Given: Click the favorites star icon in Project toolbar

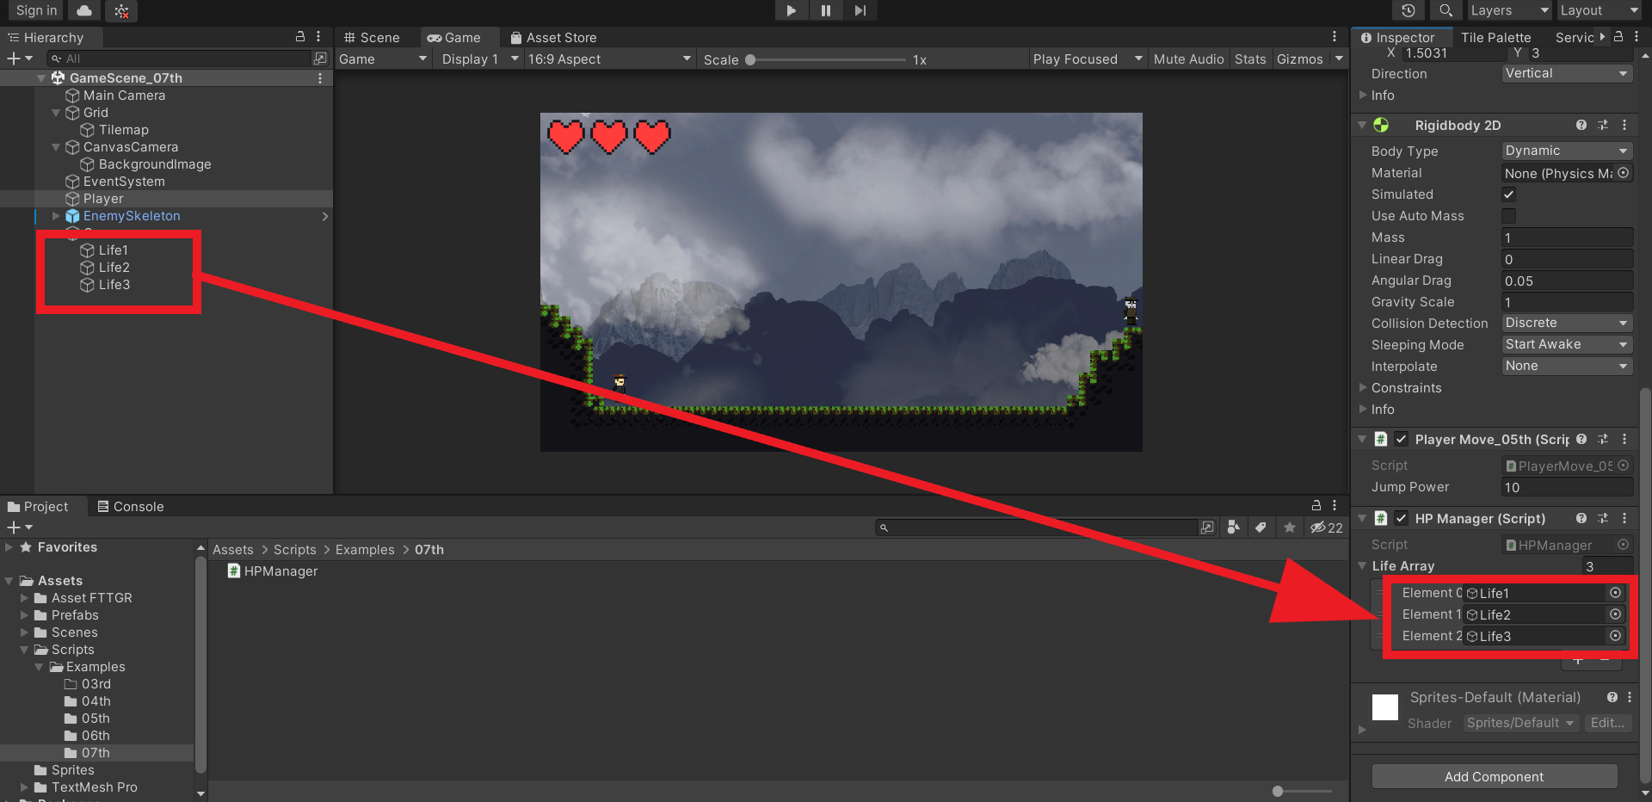Looking at the screenshot, I should pos(1289,527).
